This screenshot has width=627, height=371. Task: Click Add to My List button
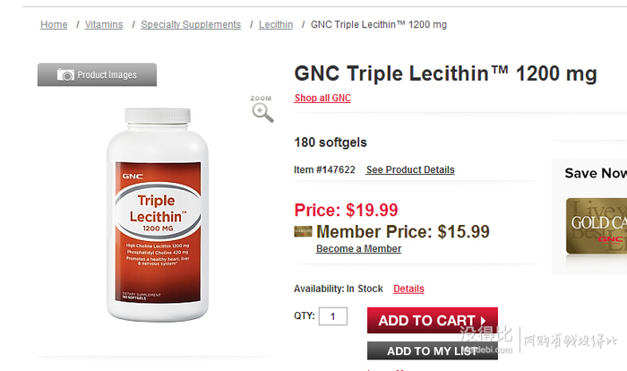[433, 351]
